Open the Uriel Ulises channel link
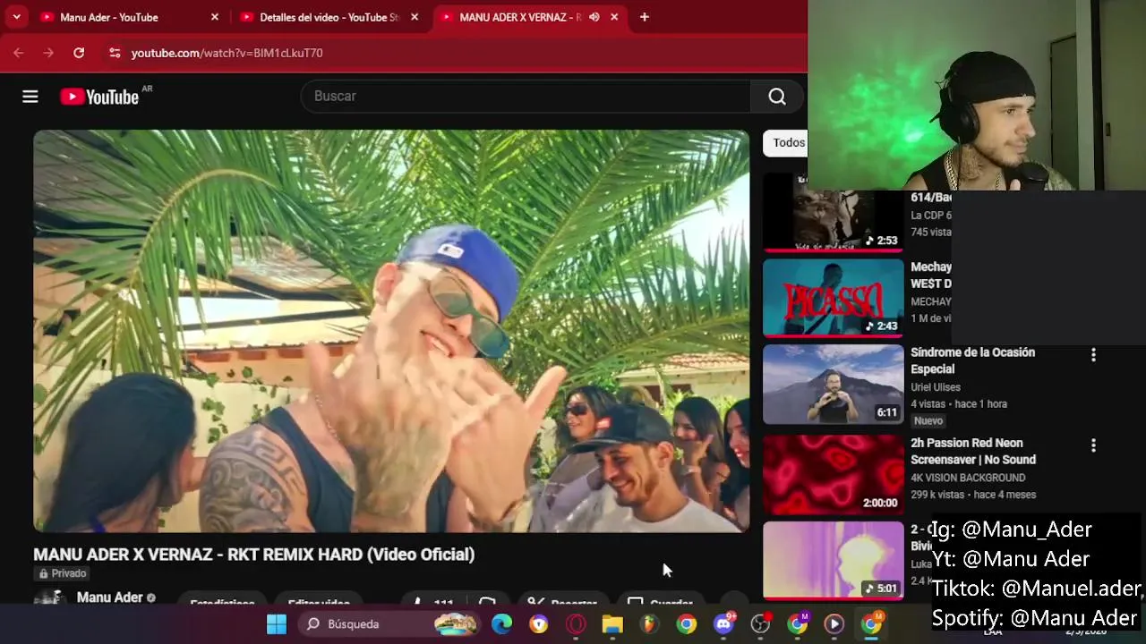Image resolution: width=1146 pixels, height=644 pixels. pos(936,387)
